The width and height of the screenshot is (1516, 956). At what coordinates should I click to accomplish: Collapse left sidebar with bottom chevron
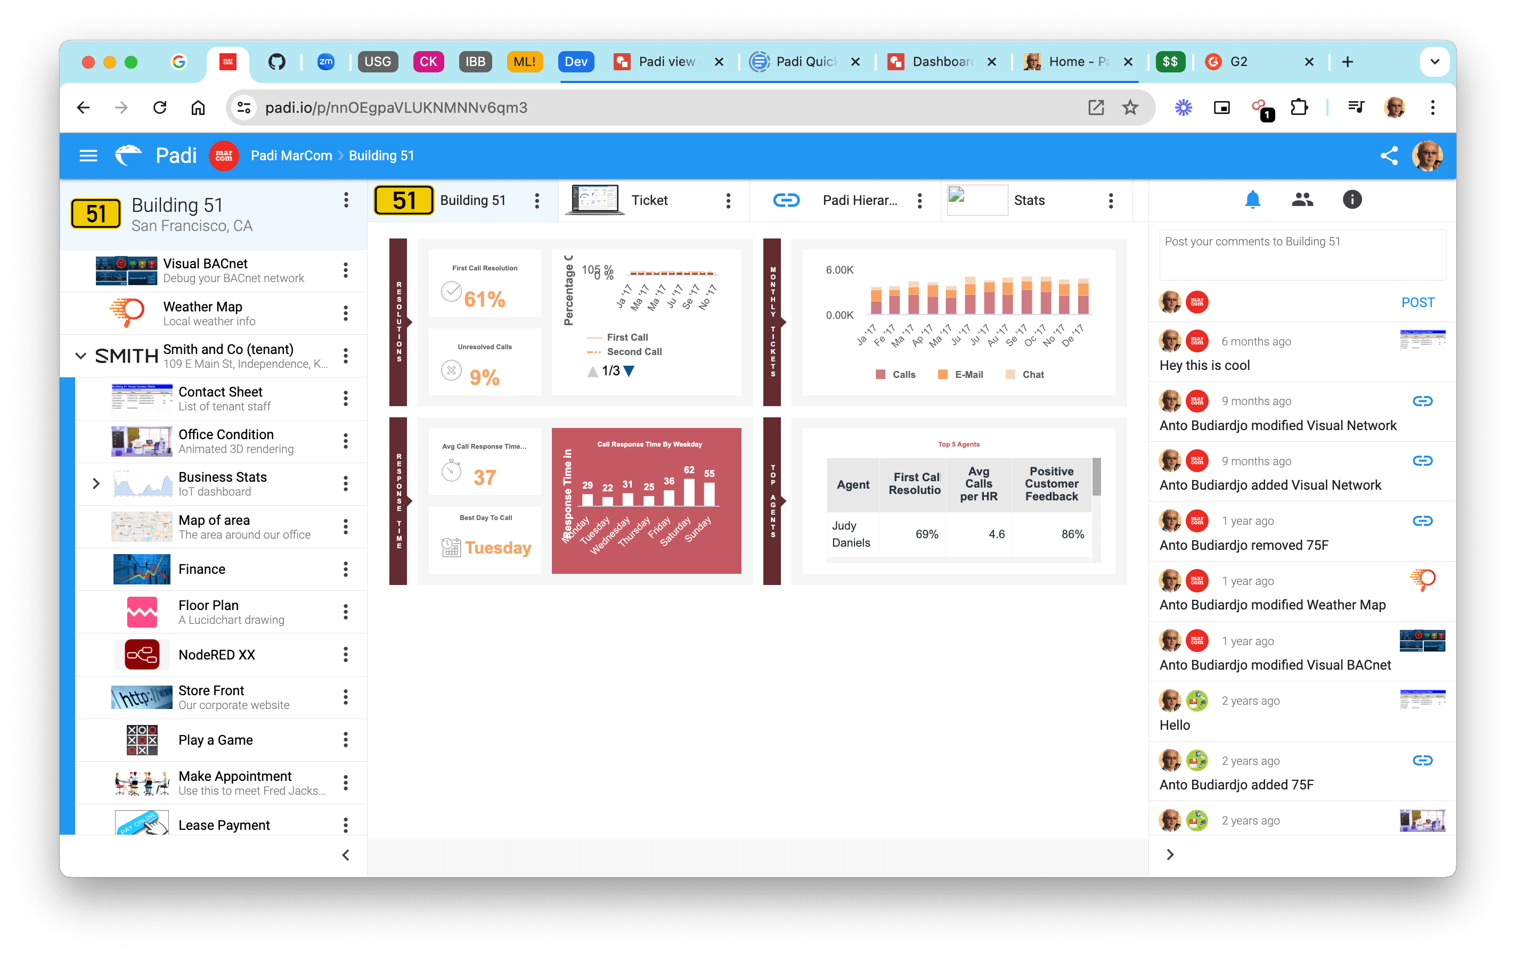click(346, 855)
